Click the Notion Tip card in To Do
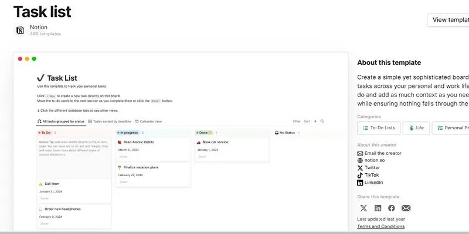Image resolution: width=469 pixels, height=234 pixels. click(74, 157)
